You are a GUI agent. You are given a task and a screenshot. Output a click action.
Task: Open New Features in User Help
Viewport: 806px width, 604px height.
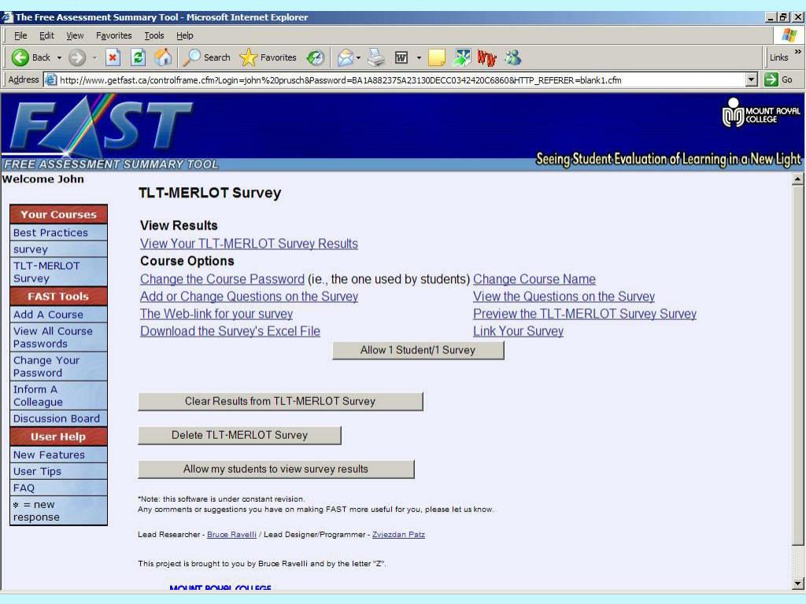point(58,455)
